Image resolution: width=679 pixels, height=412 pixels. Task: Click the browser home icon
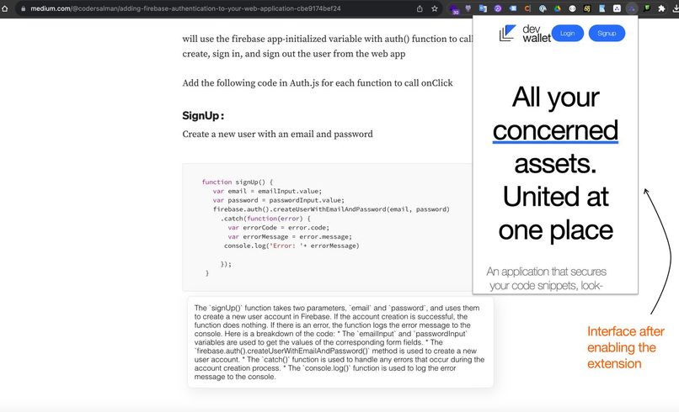(x=4, y=8)
